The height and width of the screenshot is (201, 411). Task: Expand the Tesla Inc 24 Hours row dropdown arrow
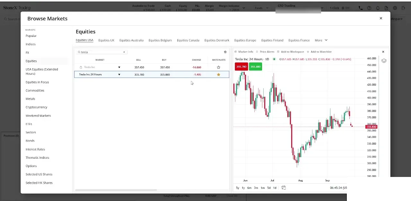[119, 74]
